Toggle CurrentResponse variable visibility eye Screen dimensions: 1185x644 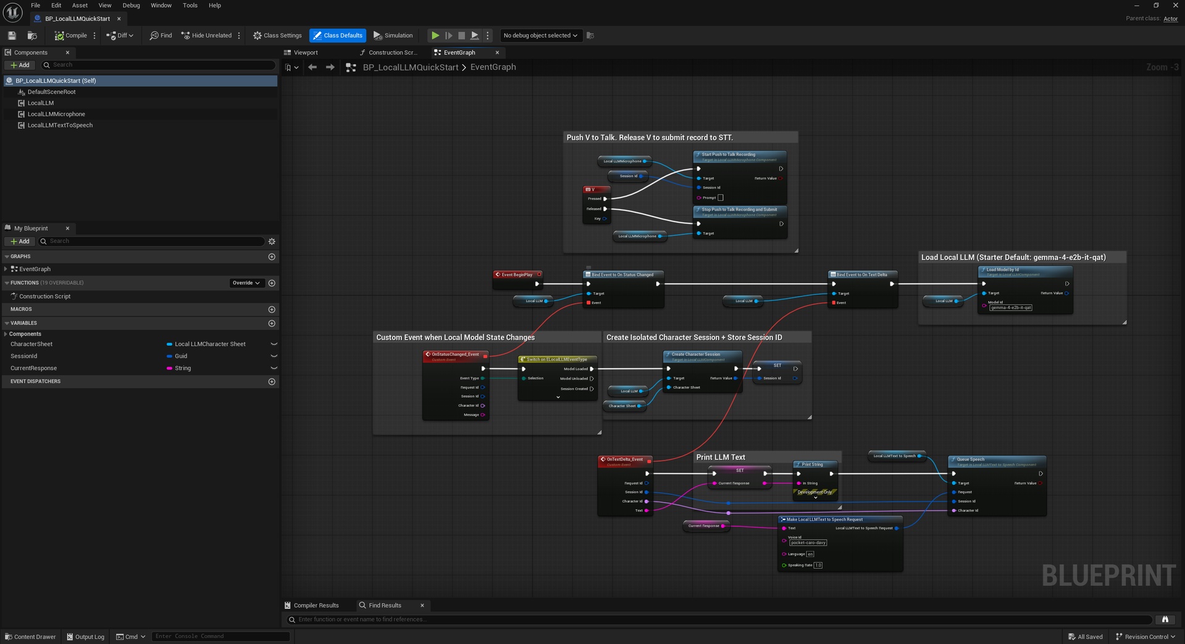(274, 368)
